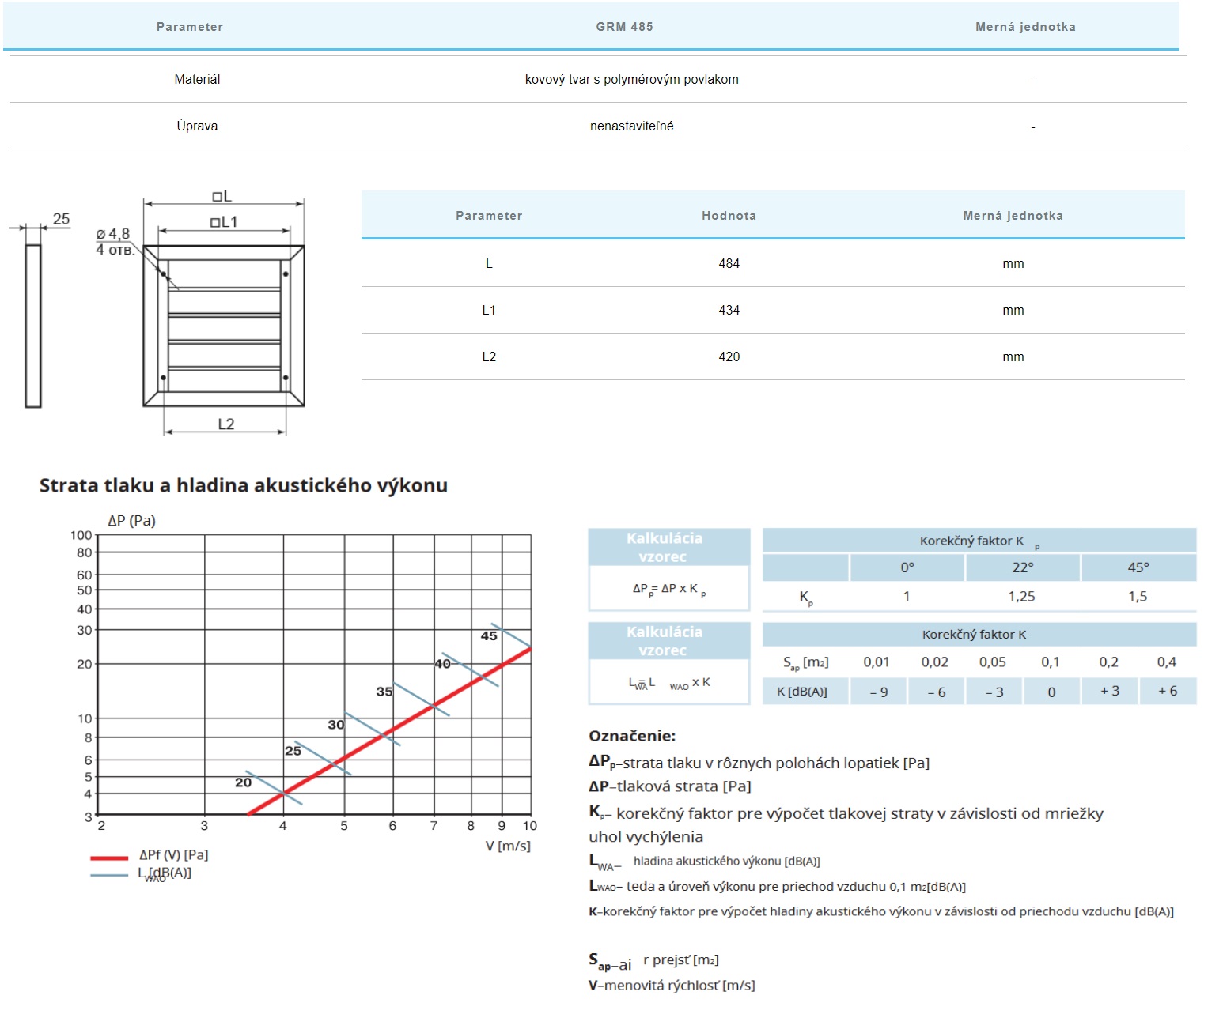The image size is (1223, 1018).
Task: Click the side-profile drawing with 25 dimension
Action: click(x=33, y=326)
